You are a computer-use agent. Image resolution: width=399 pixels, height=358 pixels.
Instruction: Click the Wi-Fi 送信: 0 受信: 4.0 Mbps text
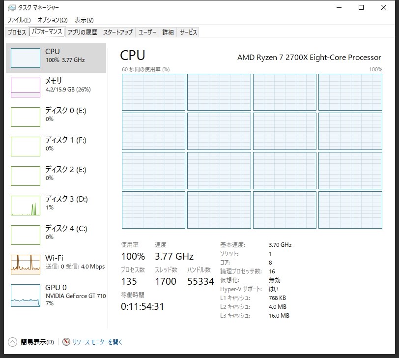tap(75, 267)
